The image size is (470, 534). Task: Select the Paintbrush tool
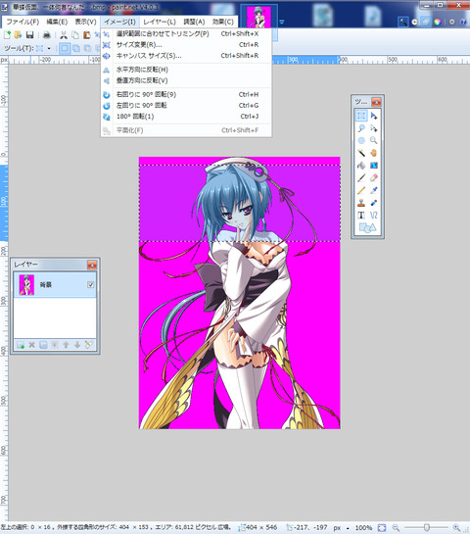361,177
